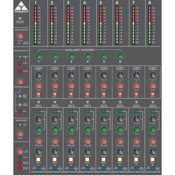Click the headphone icon in Headphone section

[x=24, y=125]
